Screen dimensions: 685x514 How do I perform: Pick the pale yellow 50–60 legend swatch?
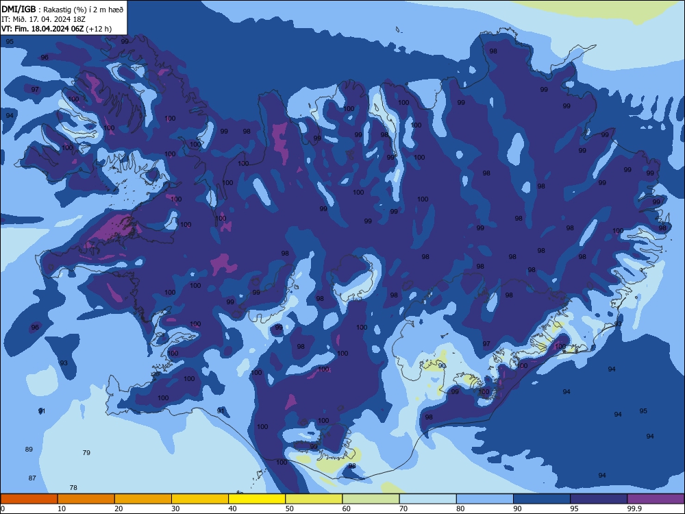(314, 499)
